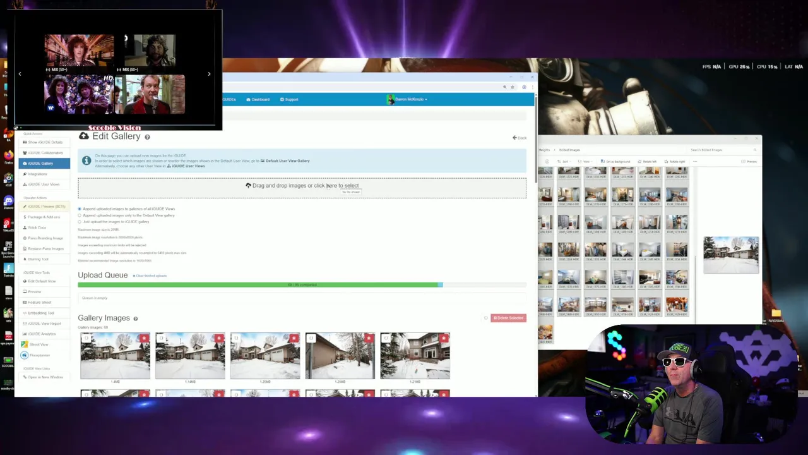Tick checkbox on fourth gallery image (1.29MB)

[311, 339]
